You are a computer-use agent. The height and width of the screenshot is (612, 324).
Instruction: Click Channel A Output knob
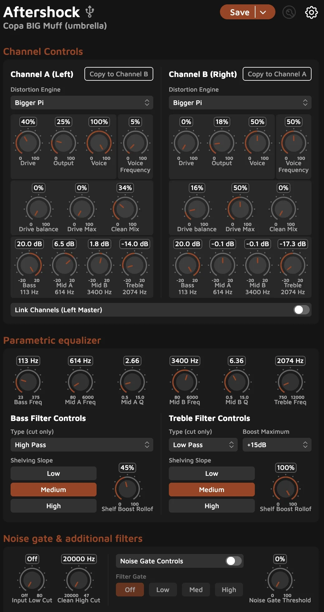[64, 142]
